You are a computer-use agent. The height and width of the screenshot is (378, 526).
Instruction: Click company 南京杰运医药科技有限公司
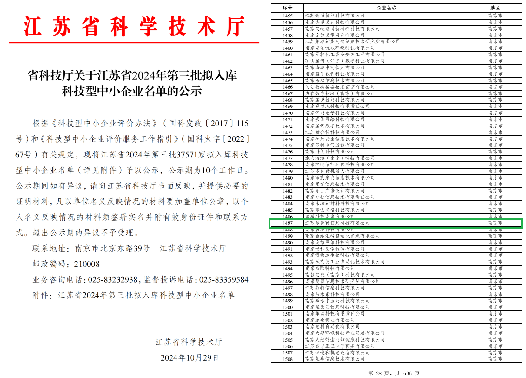(335, 22)
